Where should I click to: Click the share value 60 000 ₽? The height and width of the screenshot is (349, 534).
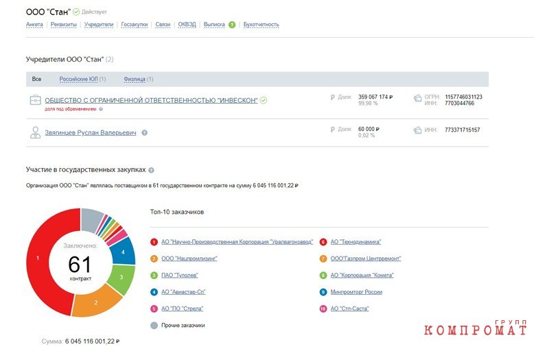point(369,130)
